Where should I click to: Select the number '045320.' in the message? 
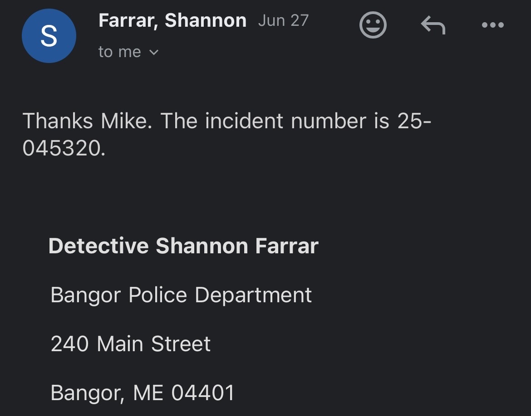pyautogui.click(x=64, y=148)
